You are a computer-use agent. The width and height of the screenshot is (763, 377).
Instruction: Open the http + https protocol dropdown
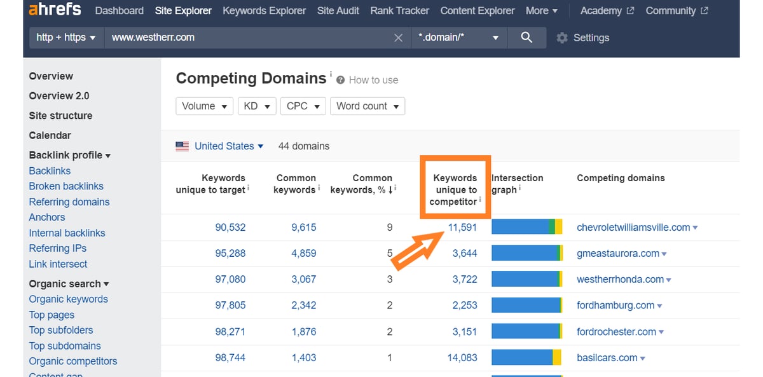(x=65, y=38)
